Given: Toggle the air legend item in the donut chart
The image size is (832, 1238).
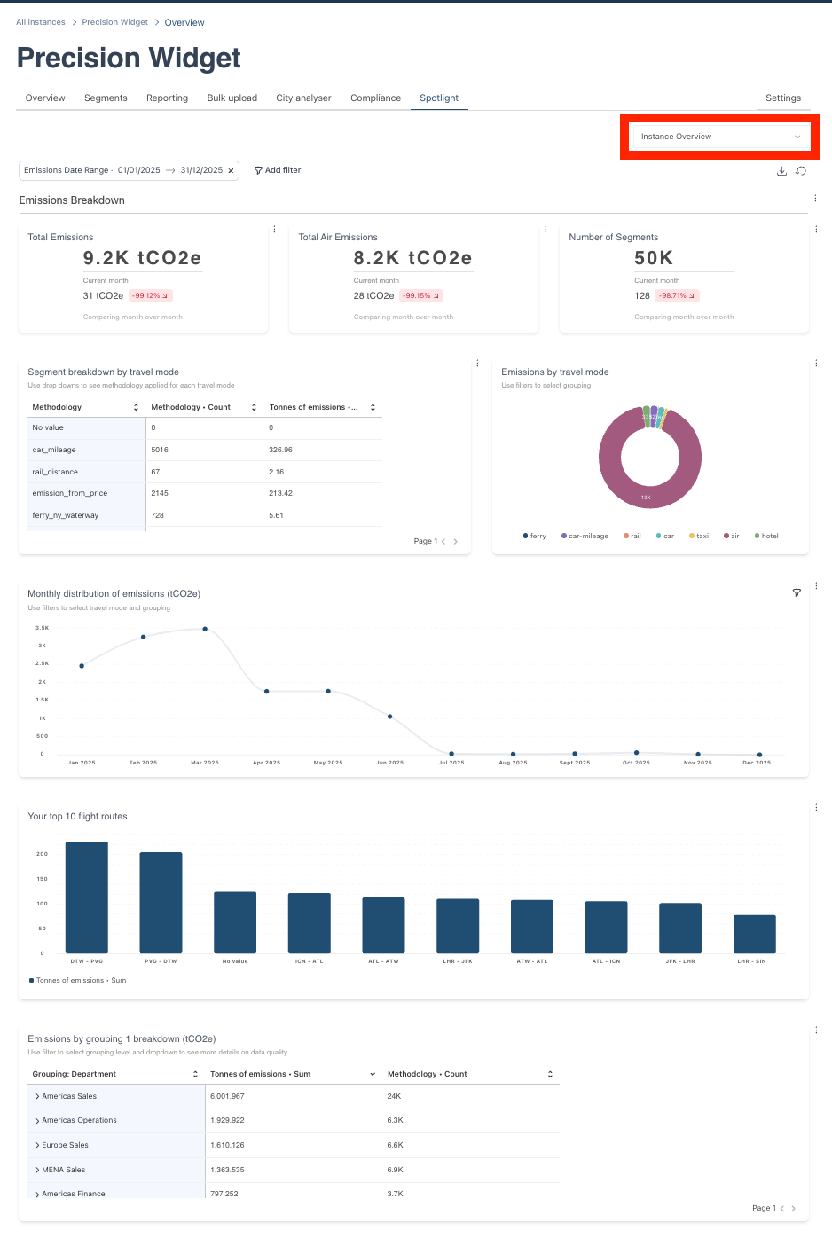Looking at the screenshot, I should click(x=732, y=536).
